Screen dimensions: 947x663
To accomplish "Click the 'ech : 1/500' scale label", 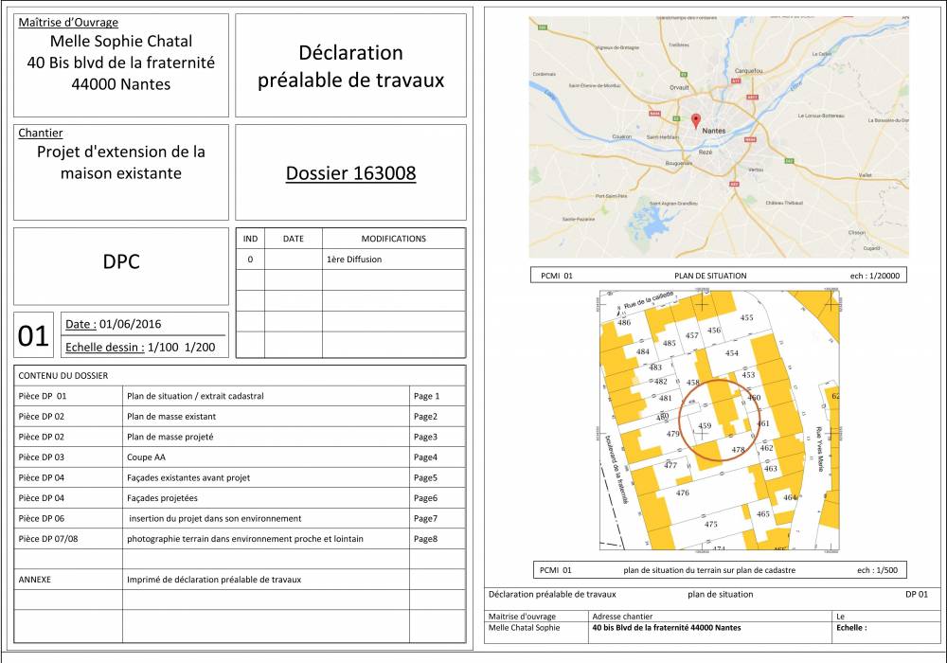I will click(x=878, y=570).
